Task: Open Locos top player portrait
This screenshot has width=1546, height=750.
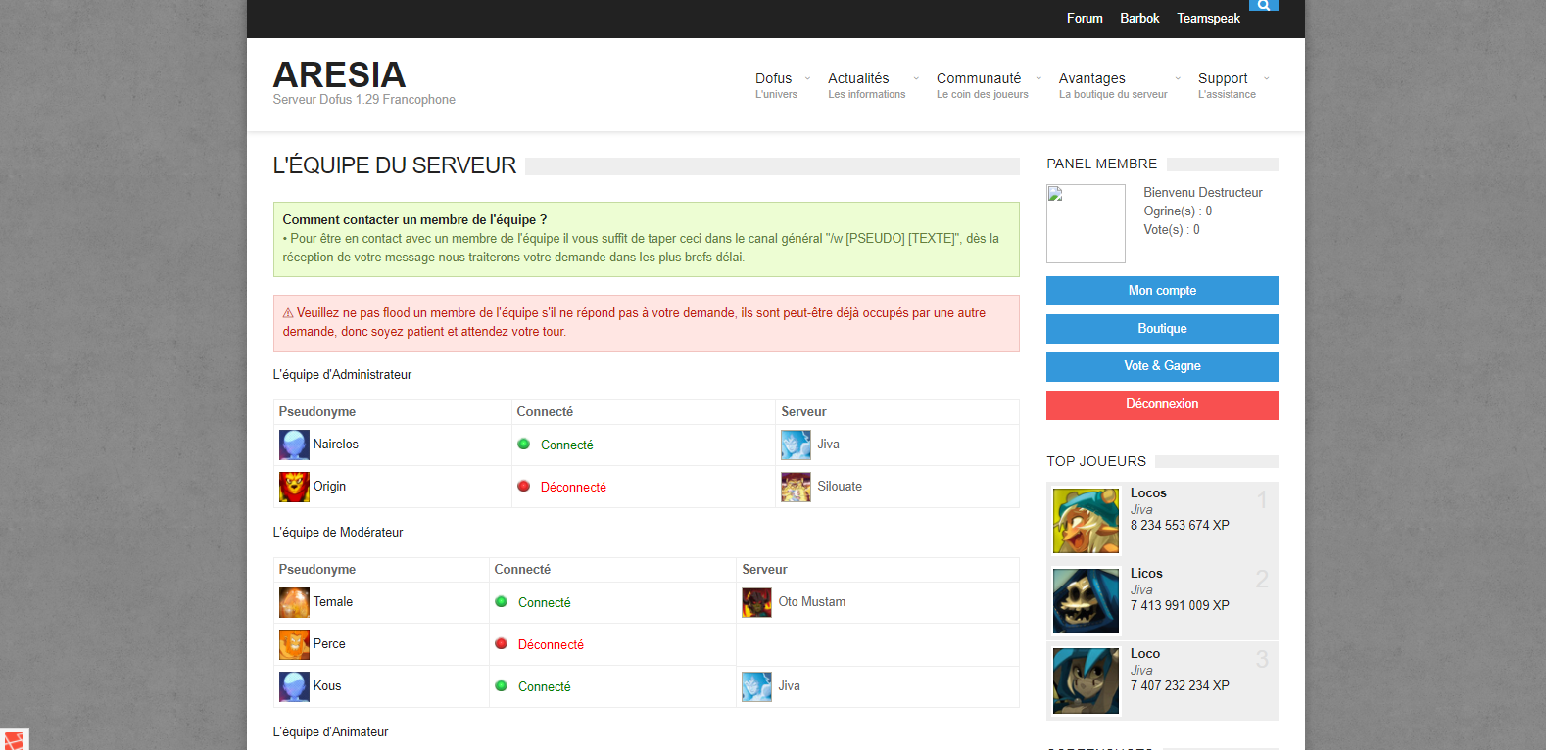Action: (1086, 521)
